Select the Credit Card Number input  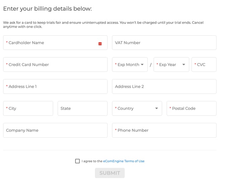[x=55, y=64]
